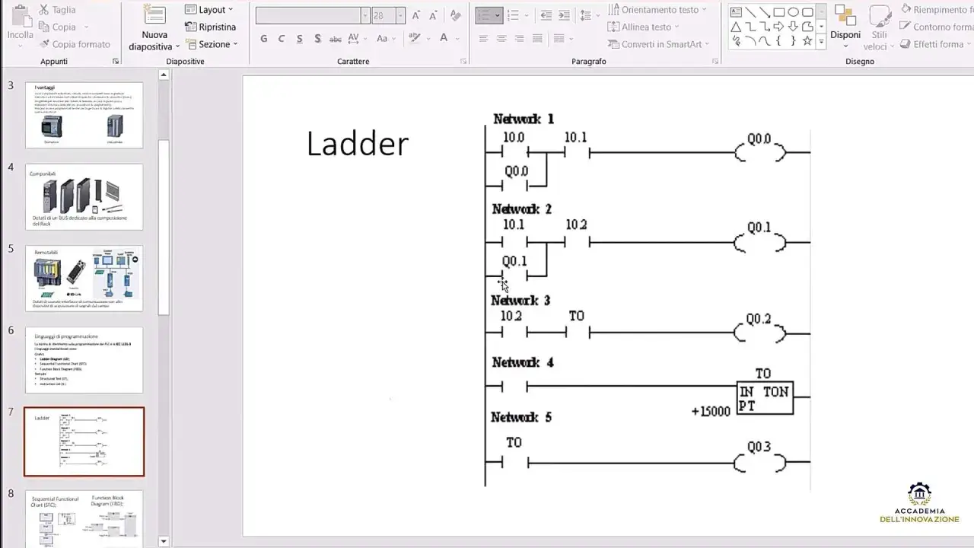Align text left in paragraph

tap(484, 38)
